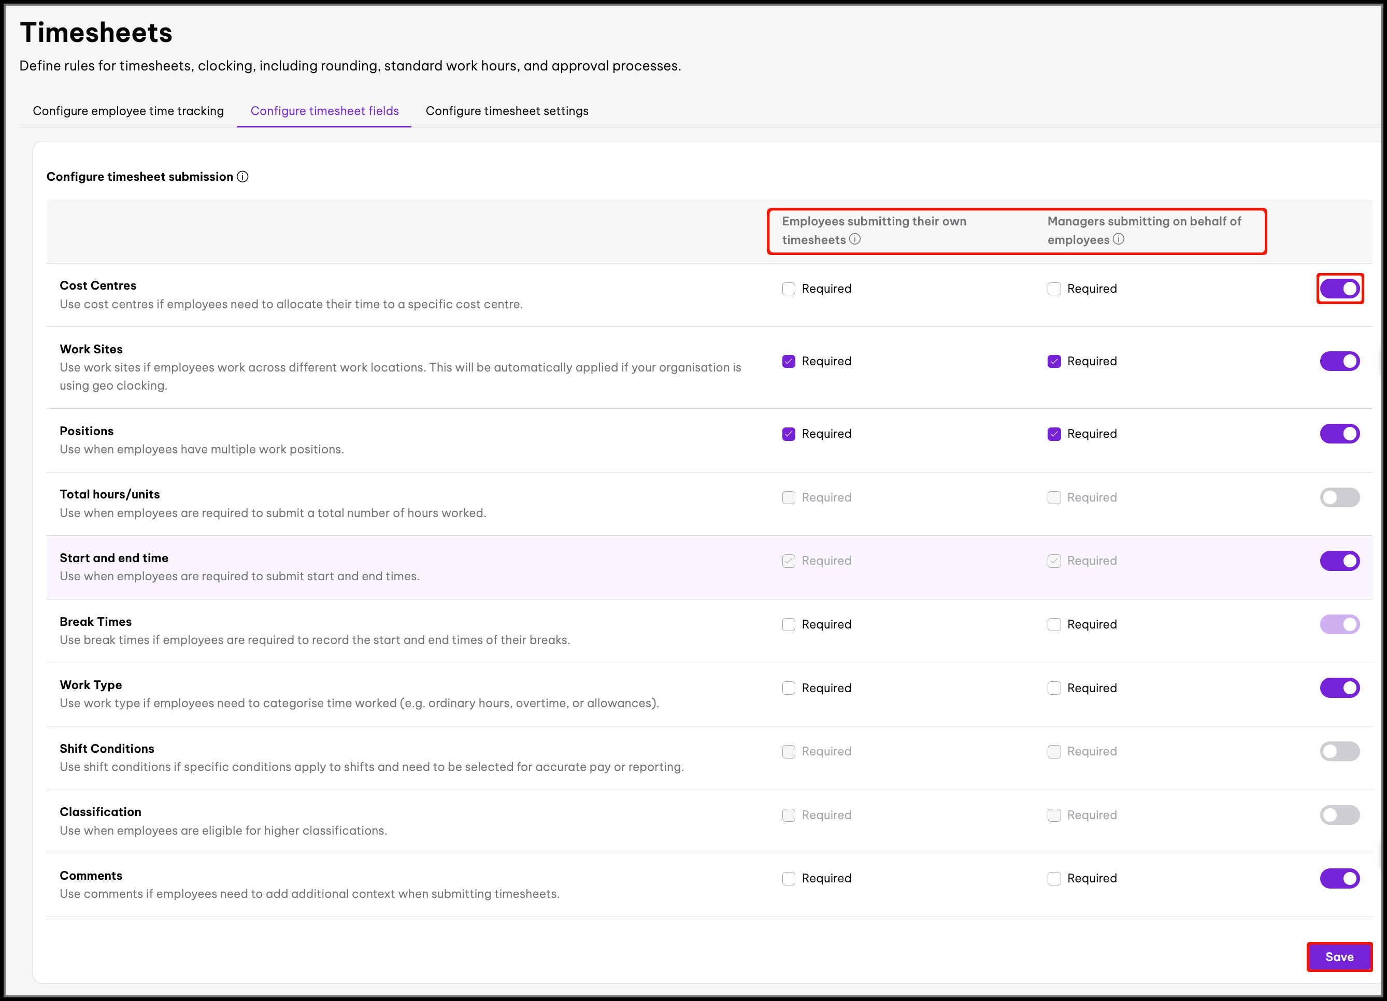The width and height of the screenshot is (1387, 1001).
Task: Uncheck Work Sites Required for employees
Action: pyautogui.click(x=789, y=362)
